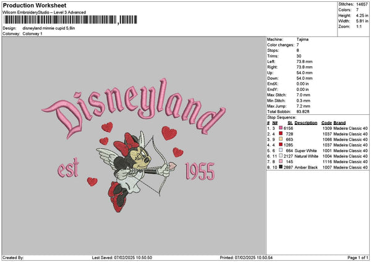
Task: Click the 'N#' column header
Action: point(275,123)
